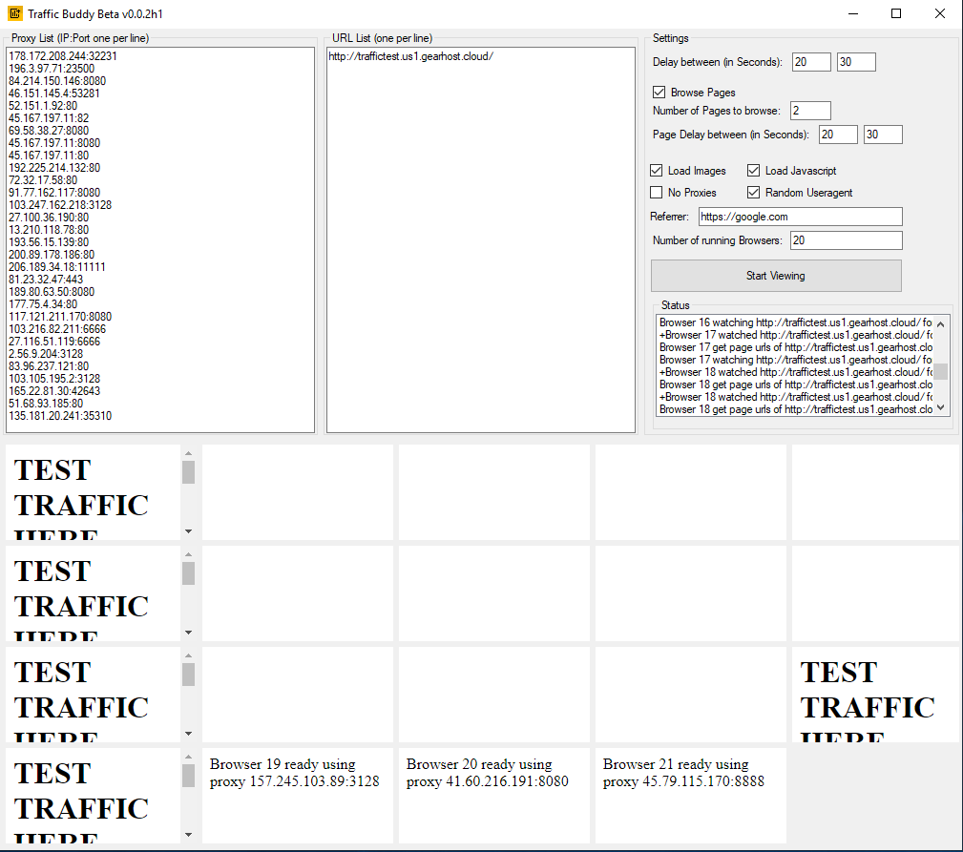Click the Status log scroll up arrow

940,323
